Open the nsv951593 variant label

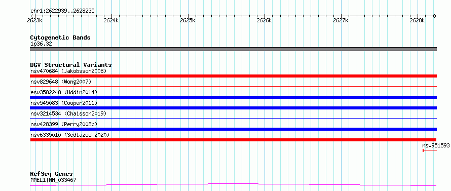tap(436, 146)
